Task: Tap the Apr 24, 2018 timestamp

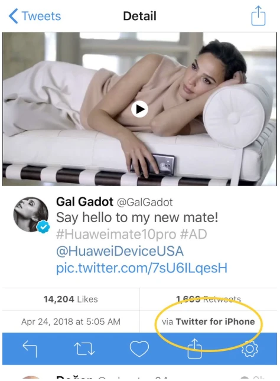Action: tap(71, 321)
